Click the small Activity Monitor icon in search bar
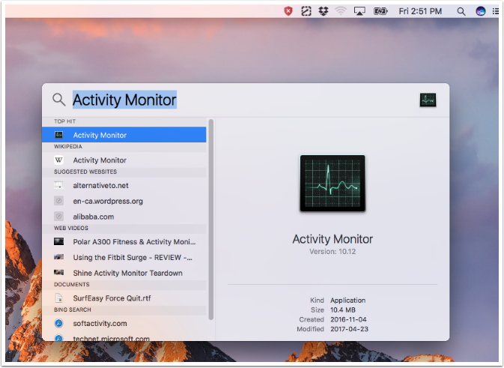Screen dimensions: 504x368 coord(428,100)
